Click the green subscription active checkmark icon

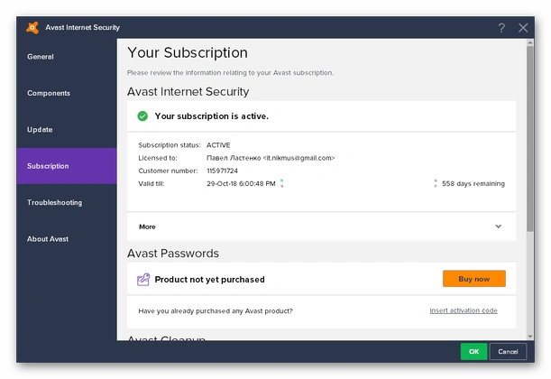(x=142, y=116)
